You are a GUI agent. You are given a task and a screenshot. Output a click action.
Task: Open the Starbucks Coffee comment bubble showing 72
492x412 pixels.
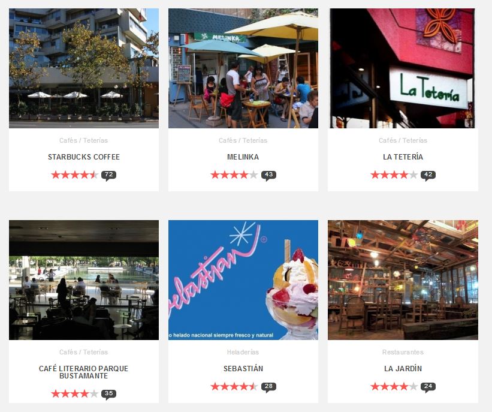(x=108, y=175)
